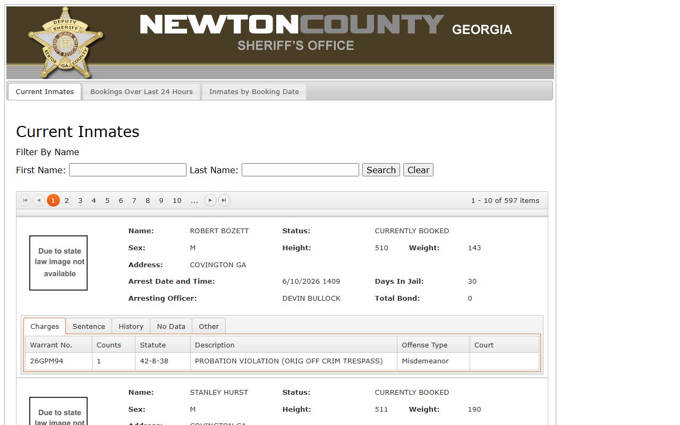
Task: Open Robert Bozett's No Data tab
Action: (x=171, y=326)
